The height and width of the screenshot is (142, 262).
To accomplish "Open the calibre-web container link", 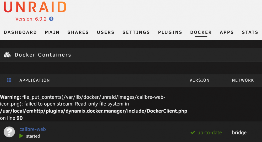I will coord(32,129).
